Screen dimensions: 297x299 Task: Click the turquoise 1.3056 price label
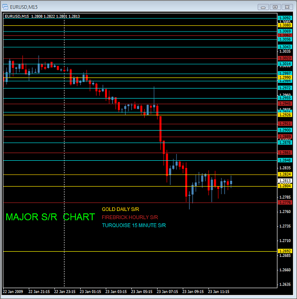coord(285,39)
